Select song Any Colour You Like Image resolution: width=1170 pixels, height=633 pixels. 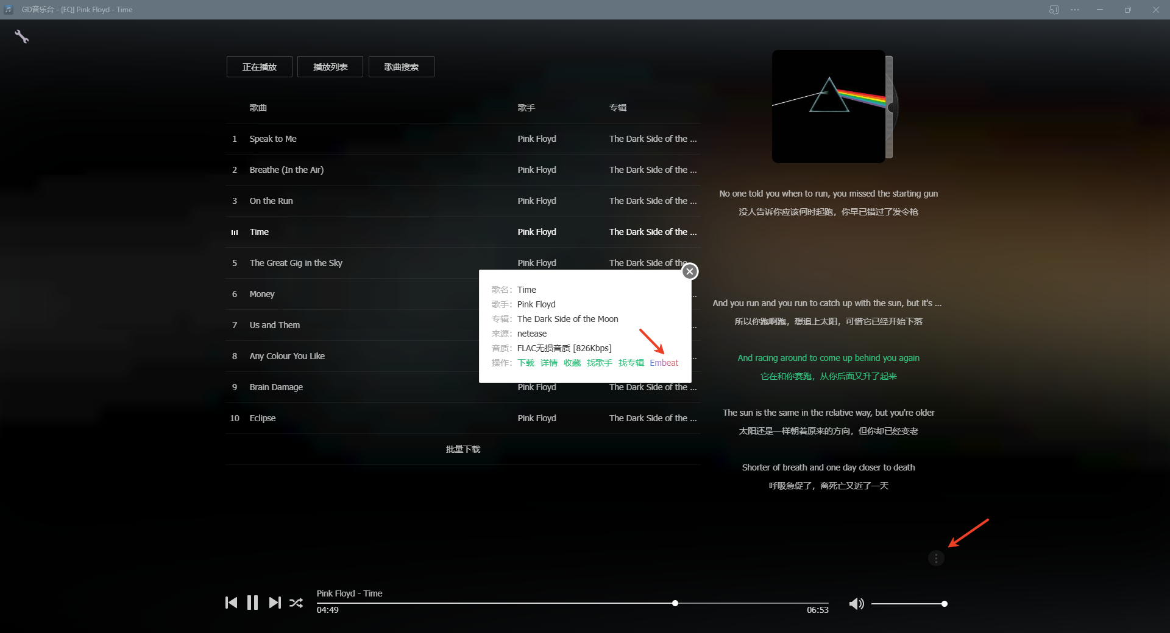pyautogui.click(x=287, y=356)
